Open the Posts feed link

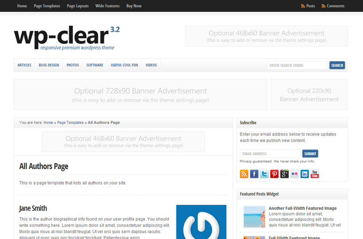pyautogui.click(x=310, y=6)
